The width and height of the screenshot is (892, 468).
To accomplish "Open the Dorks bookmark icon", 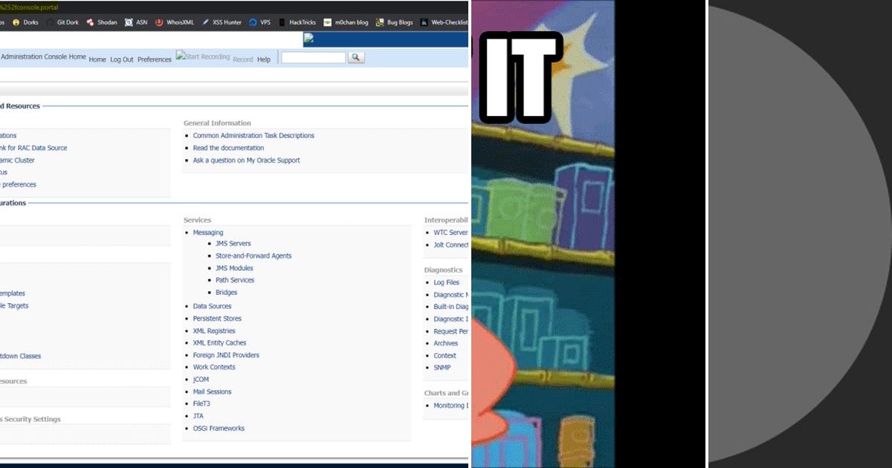I will (16, 22).
